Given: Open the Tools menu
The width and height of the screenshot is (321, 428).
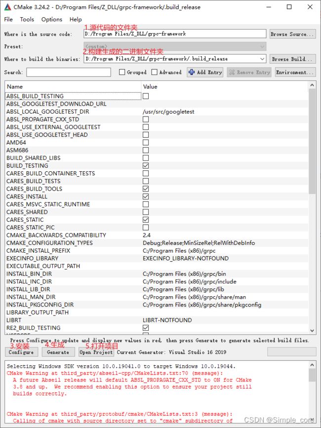Looking at the screenshot, I should coord(27,19).
